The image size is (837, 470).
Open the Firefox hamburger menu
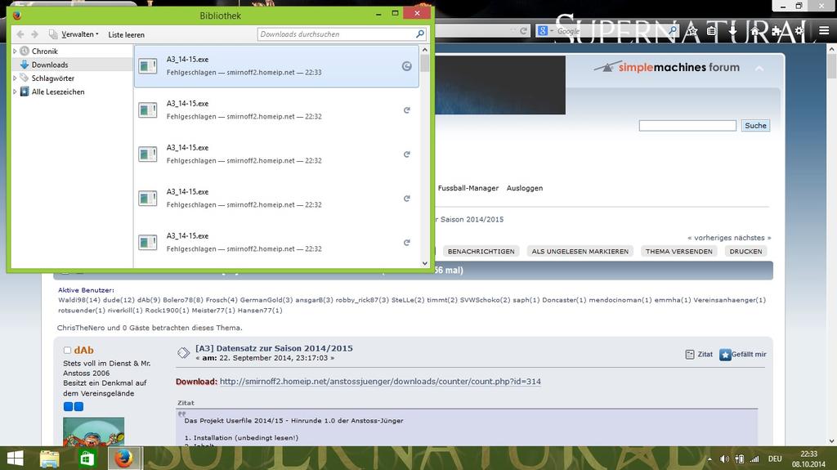coord(824,31)
